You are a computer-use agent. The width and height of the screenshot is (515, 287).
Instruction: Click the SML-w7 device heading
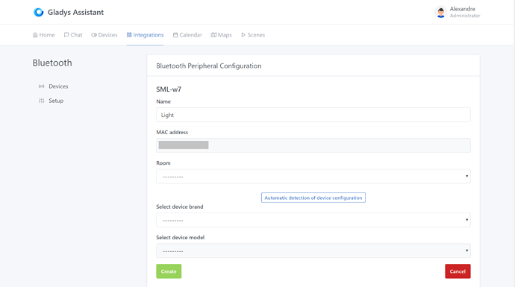pos(169,89)
